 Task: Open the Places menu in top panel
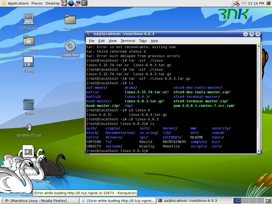pos(37,3)
